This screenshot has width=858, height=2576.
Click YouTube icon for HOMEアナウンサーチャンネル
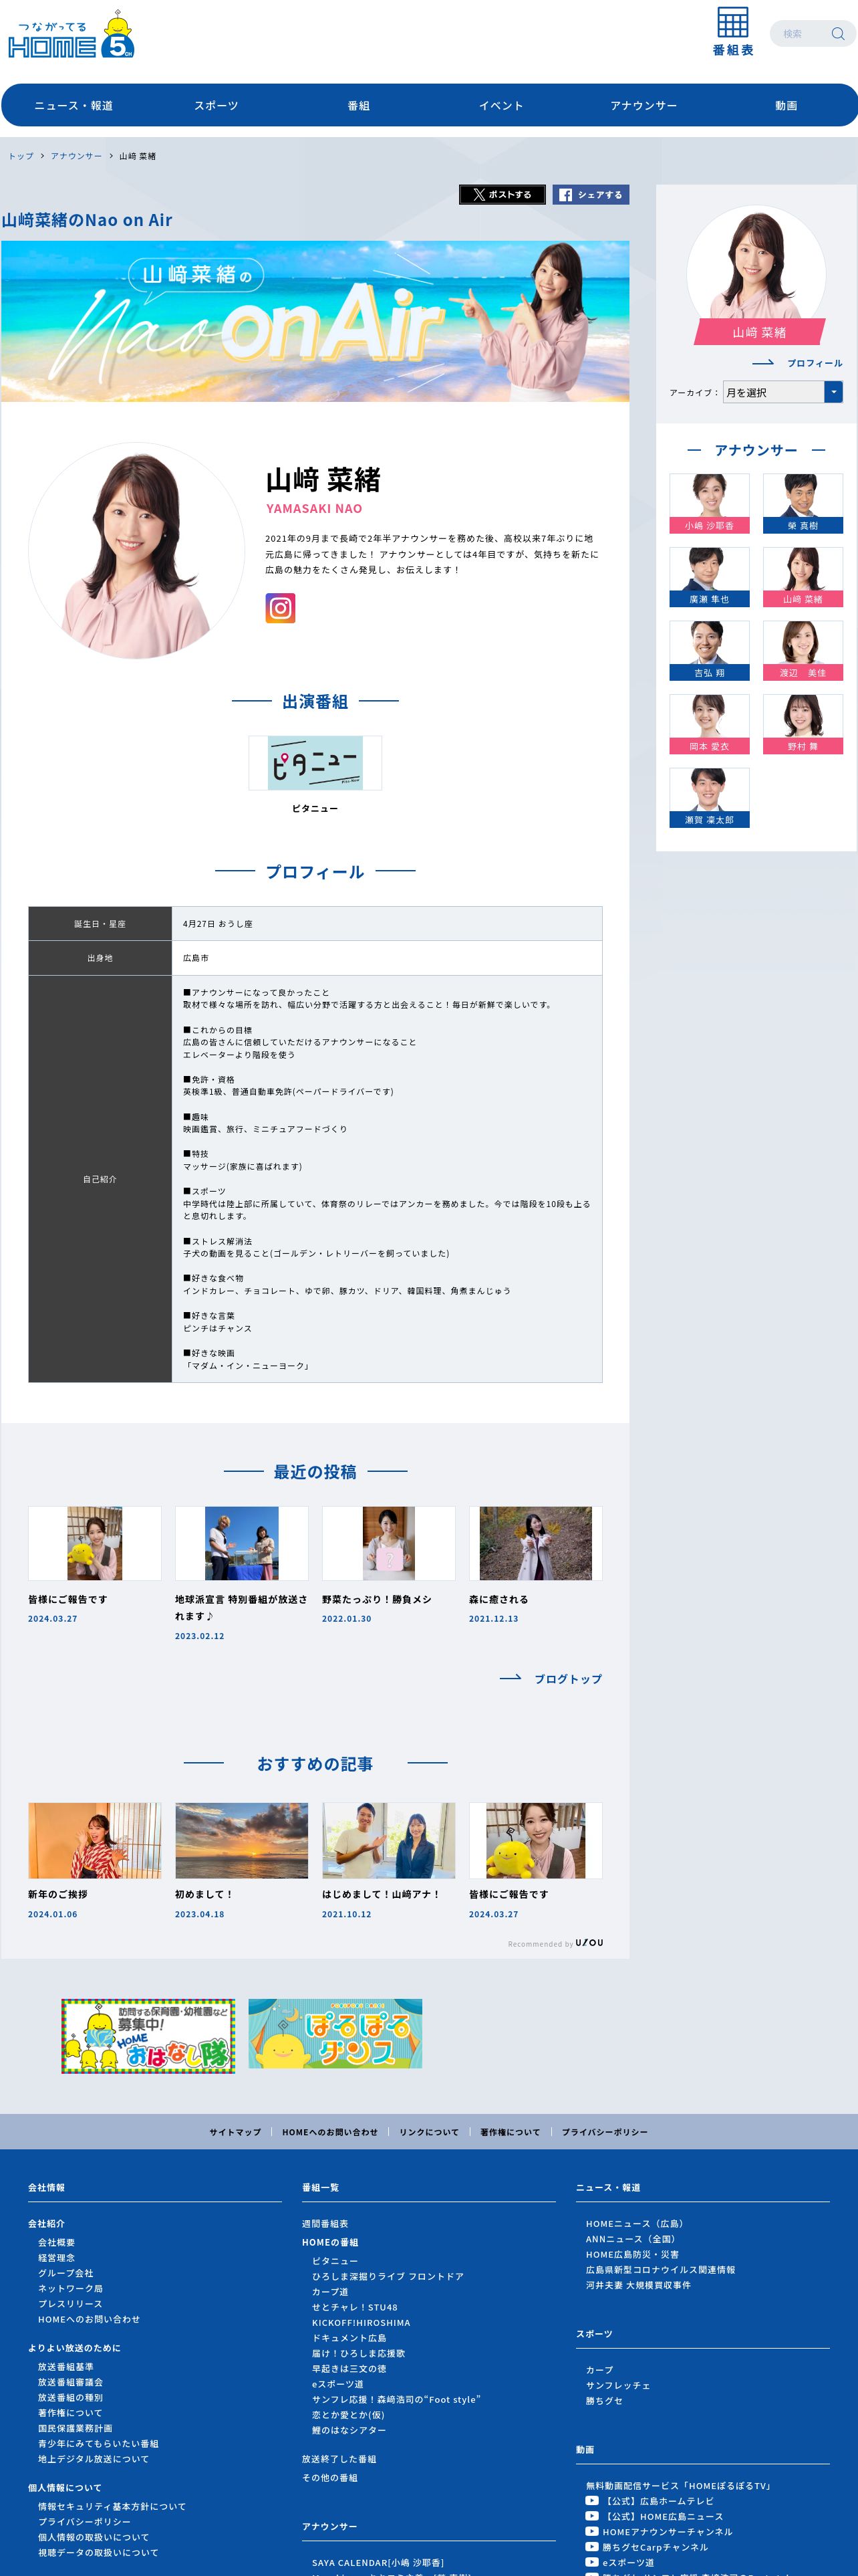point(592,2532)
